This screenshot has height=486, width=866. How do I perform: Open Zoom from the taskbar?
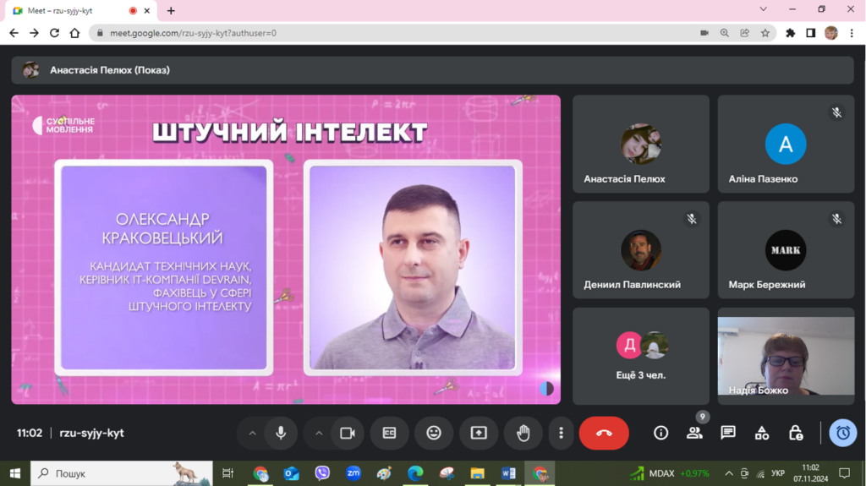pyautogui.click(x=354, y=473)
